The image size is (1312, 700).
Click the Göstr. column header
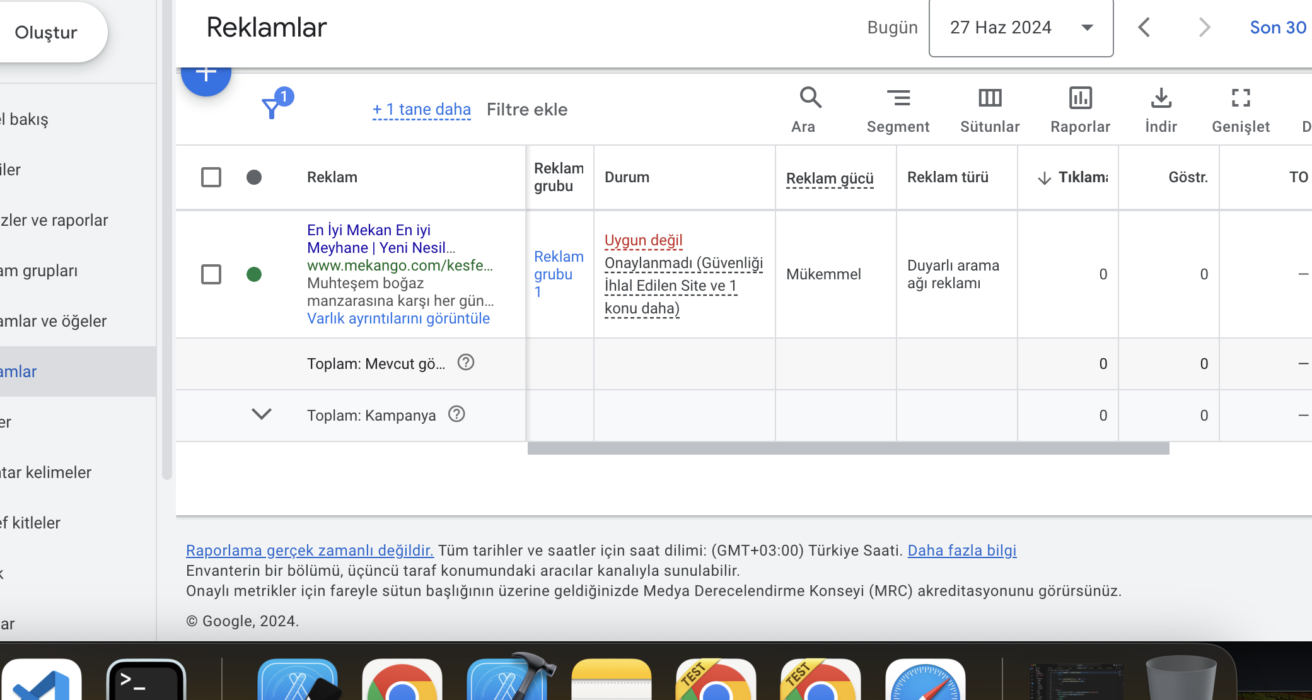[x=1188, y=177]
